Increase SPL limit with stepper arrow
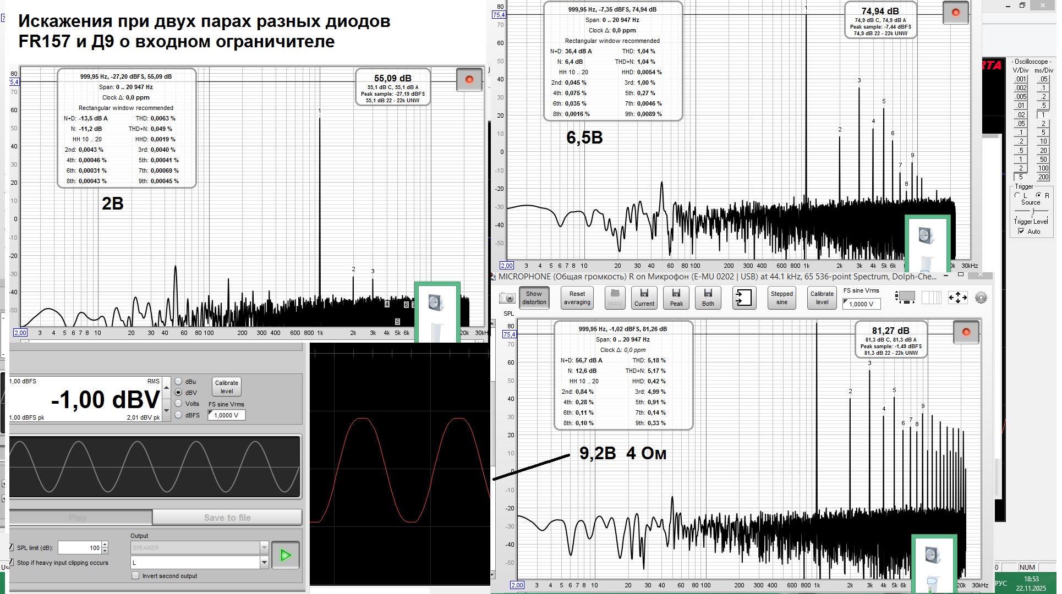The height and width of the screenshot is (594, 1062). click(105, 544)
